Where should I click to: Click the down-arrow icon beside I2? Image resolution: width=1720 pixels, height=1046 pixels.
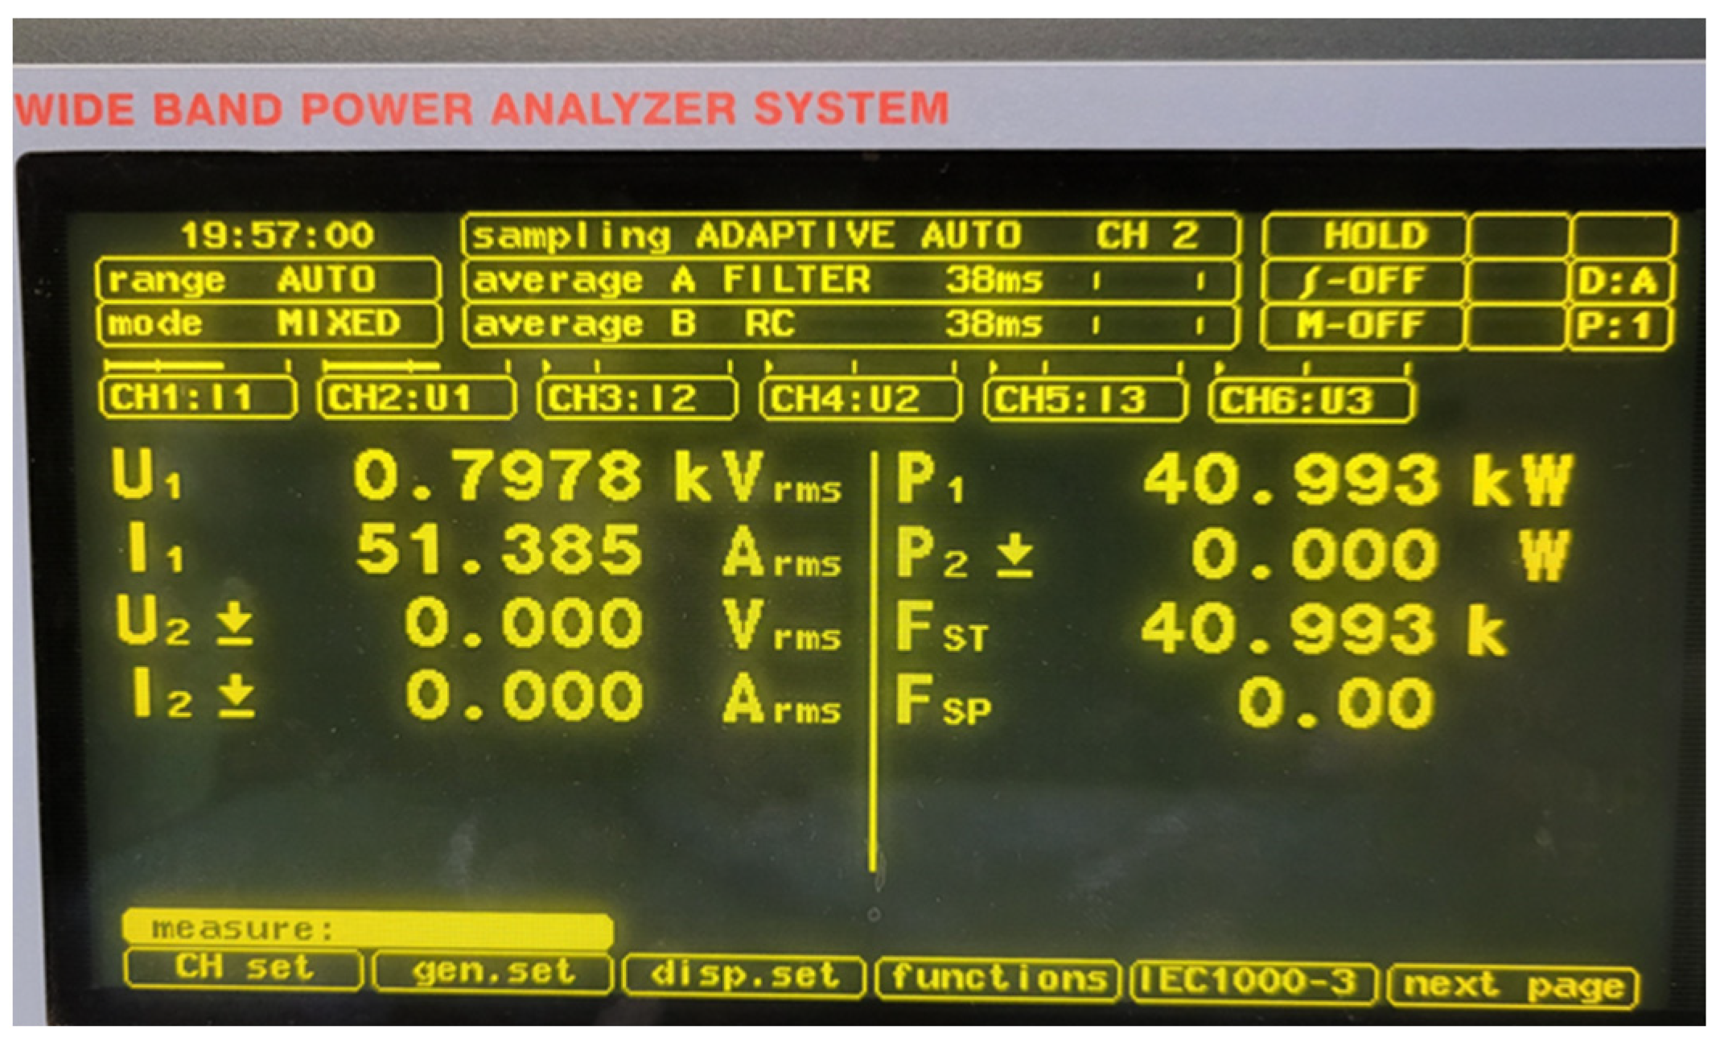point(237,697)
